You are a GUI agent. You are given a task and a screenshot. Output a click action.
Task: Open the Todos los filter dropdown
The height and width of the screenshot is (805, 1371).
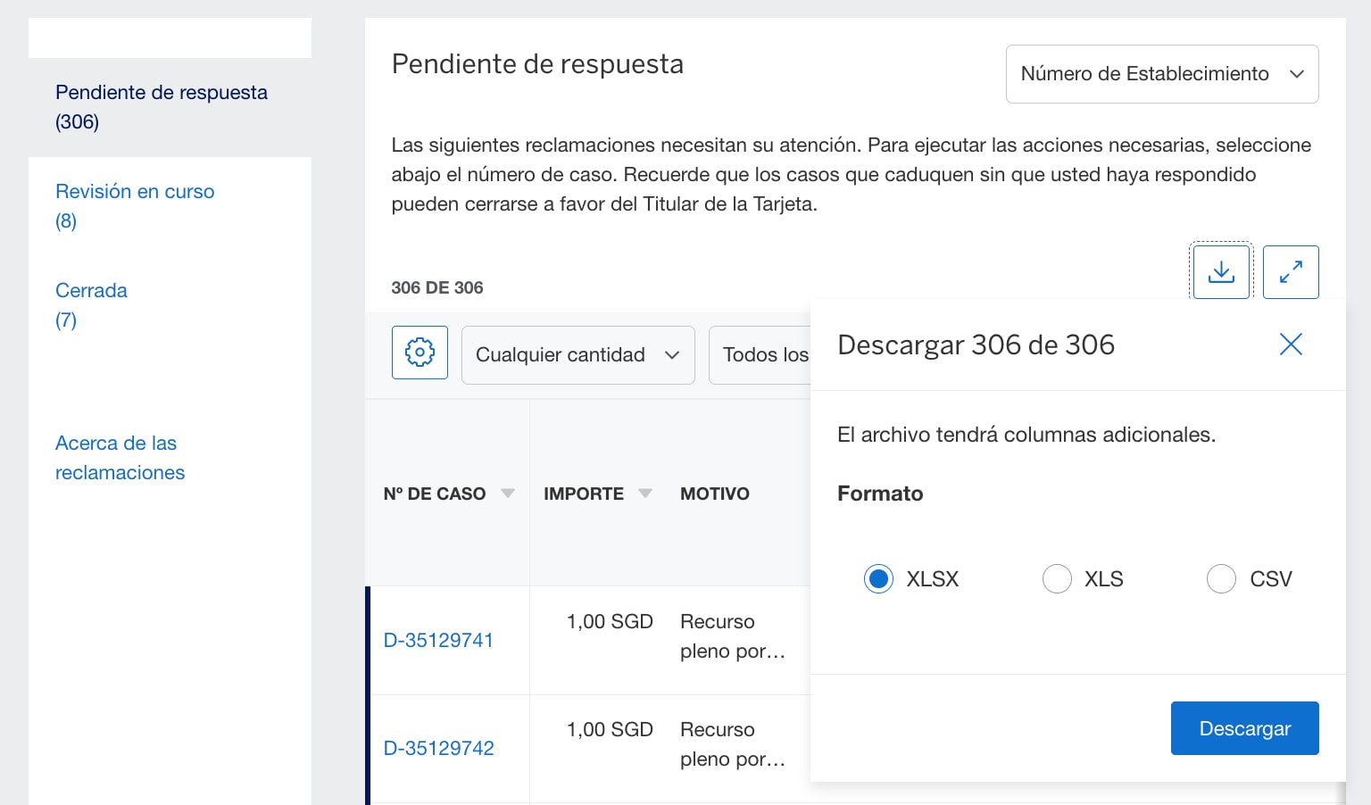click(760, 355)
